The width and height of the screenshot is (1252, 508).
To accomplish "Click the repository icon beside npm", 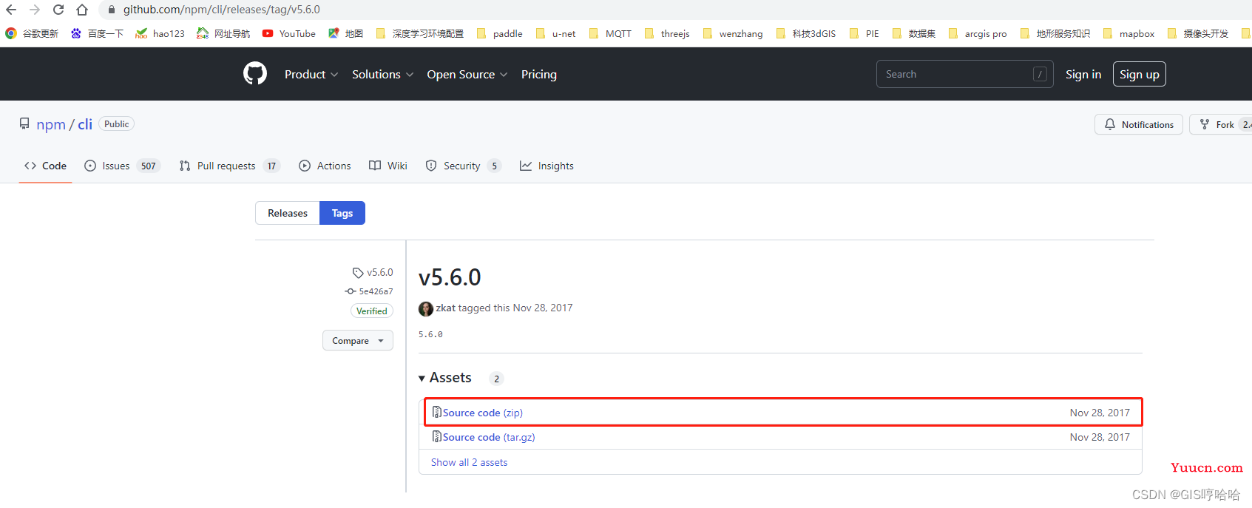I will coord(24,123).
